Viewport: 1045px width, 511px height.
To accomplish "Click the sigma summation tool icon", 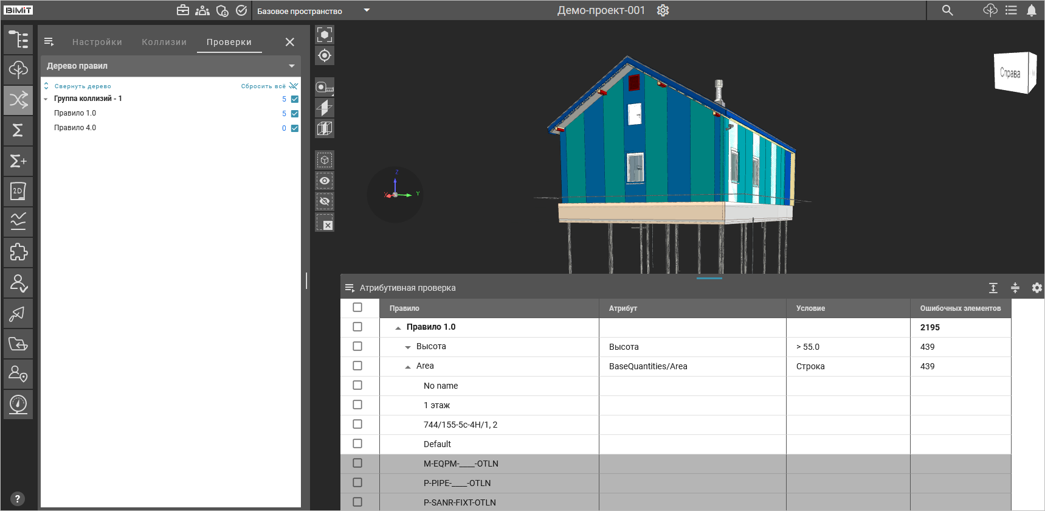I will (x=18, y=131).
